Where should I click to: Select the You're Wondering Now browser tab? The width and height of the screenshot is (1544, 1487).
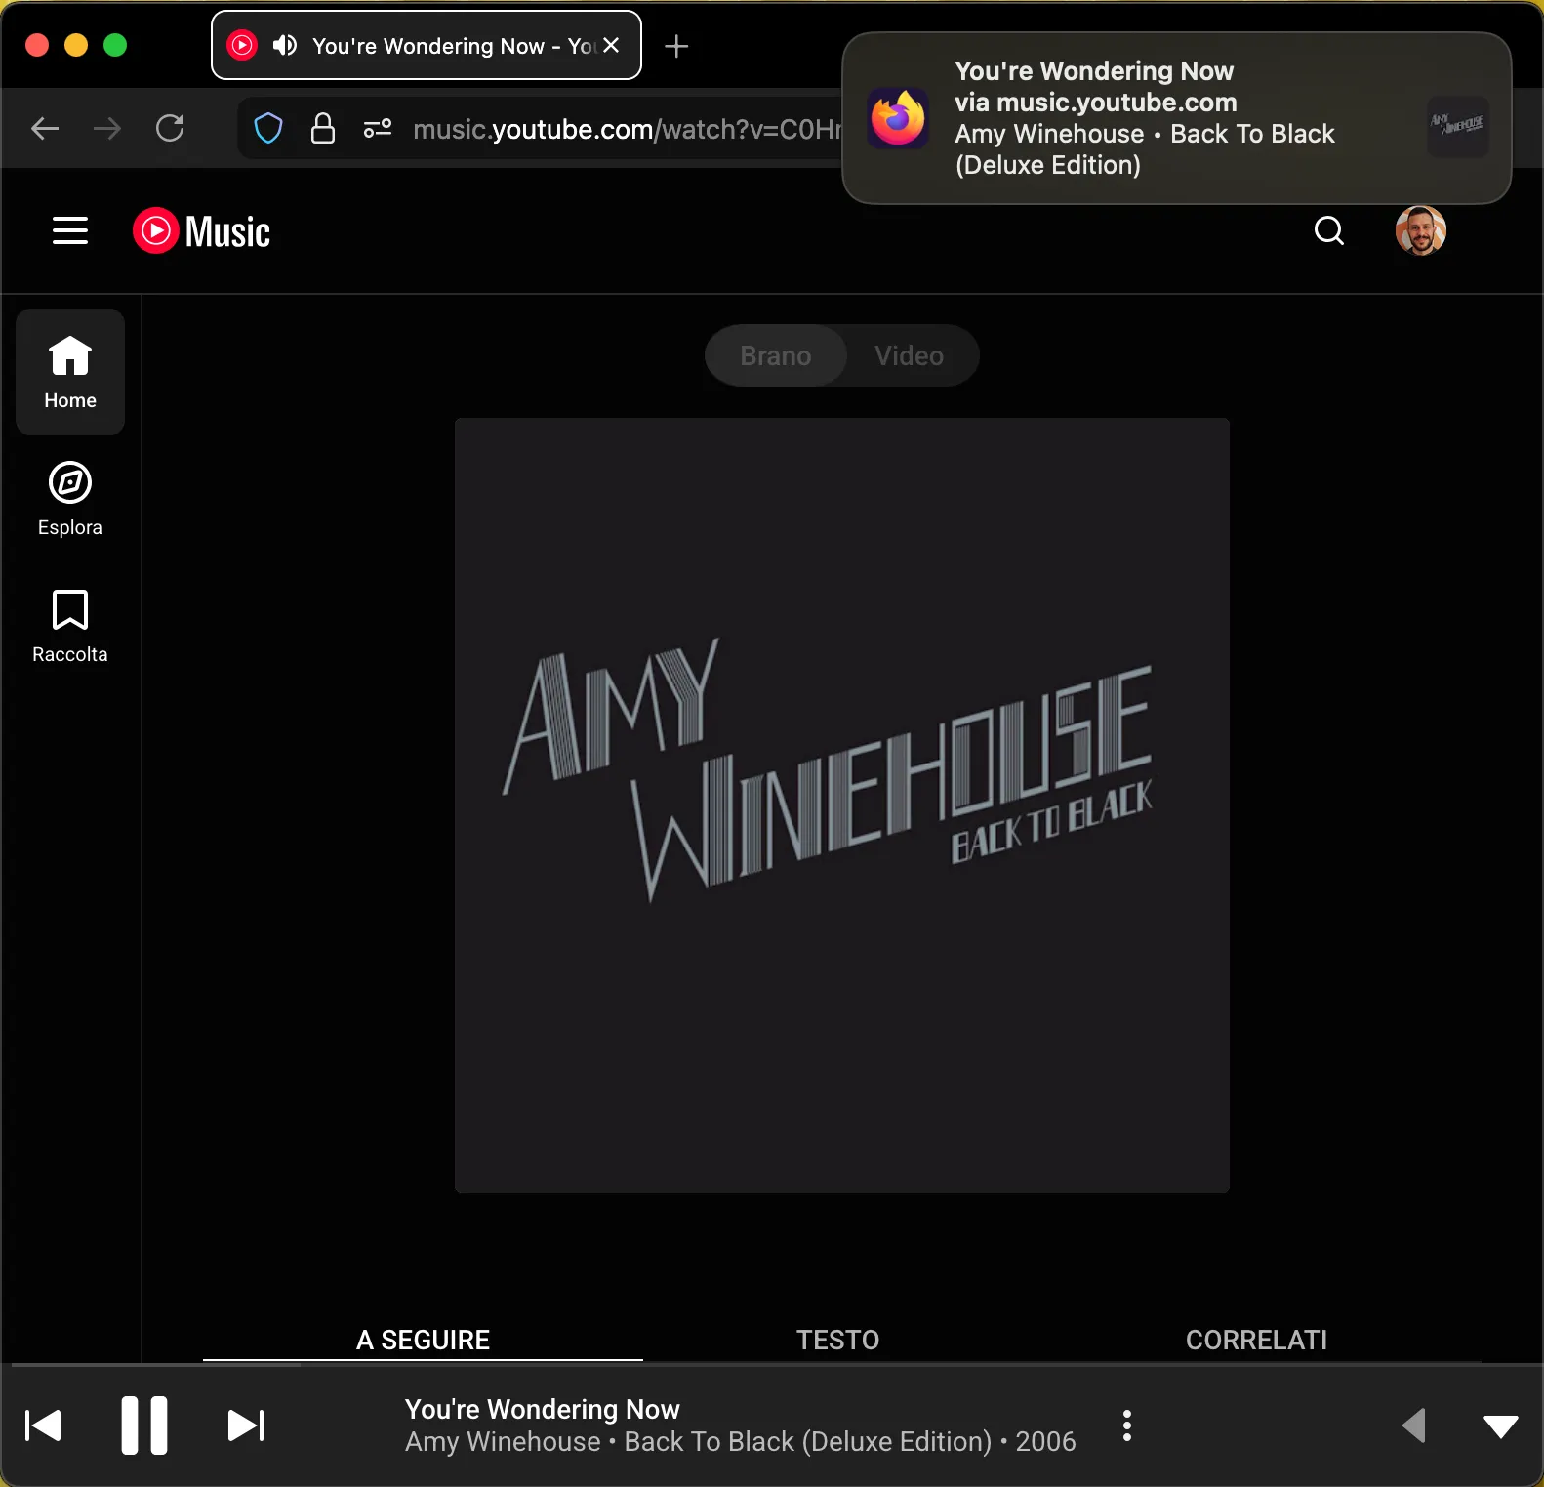(427, 45)
